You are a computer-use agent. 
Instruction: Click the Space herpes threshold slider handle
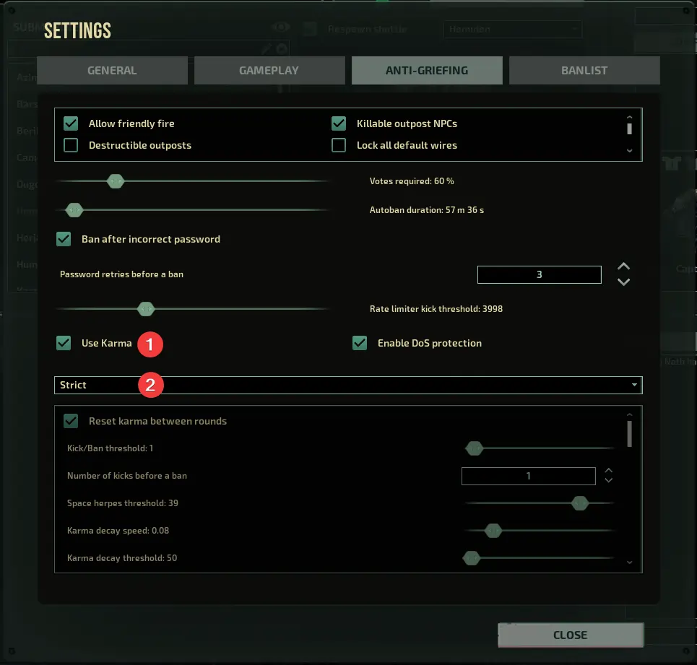580,503
